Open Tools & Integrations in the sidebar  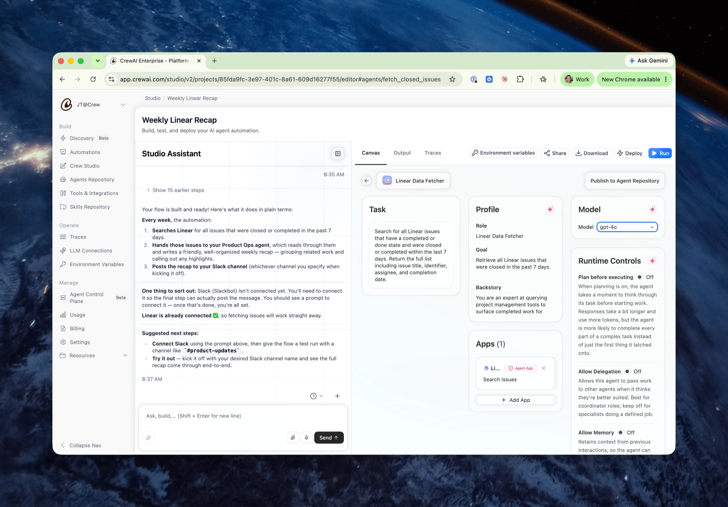tap(94, 193)
